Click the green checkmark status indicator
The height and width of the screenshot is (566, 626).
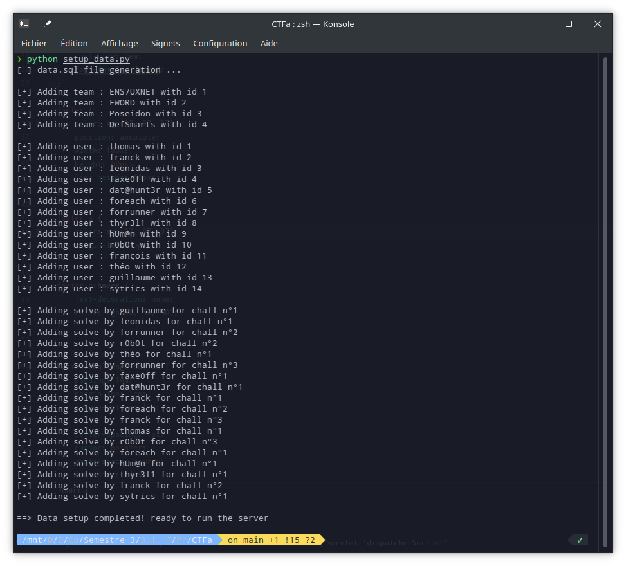pyautogui.click(x=580, y=540)
